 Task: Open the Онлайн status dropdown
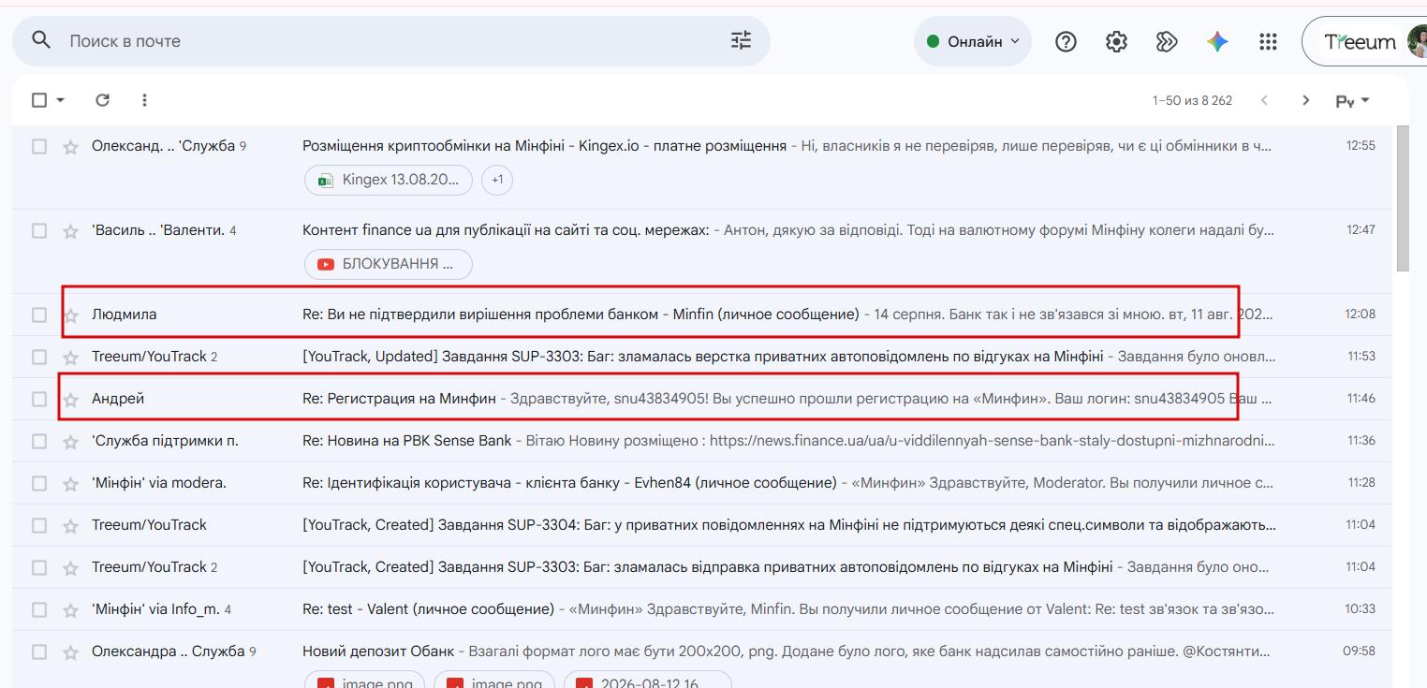pos(973,41)
